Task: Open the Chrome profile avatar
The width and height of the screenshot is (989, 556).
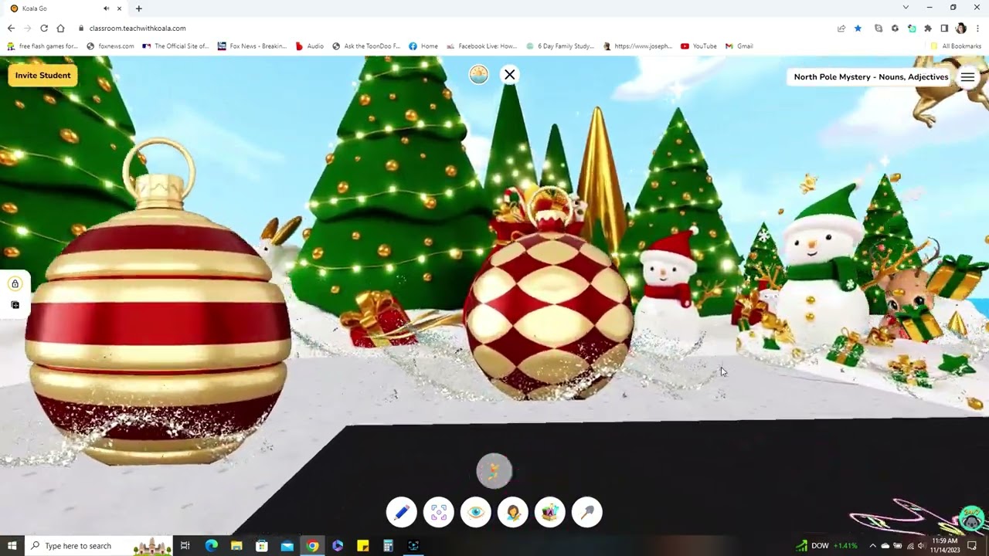Action: point(960,29)
